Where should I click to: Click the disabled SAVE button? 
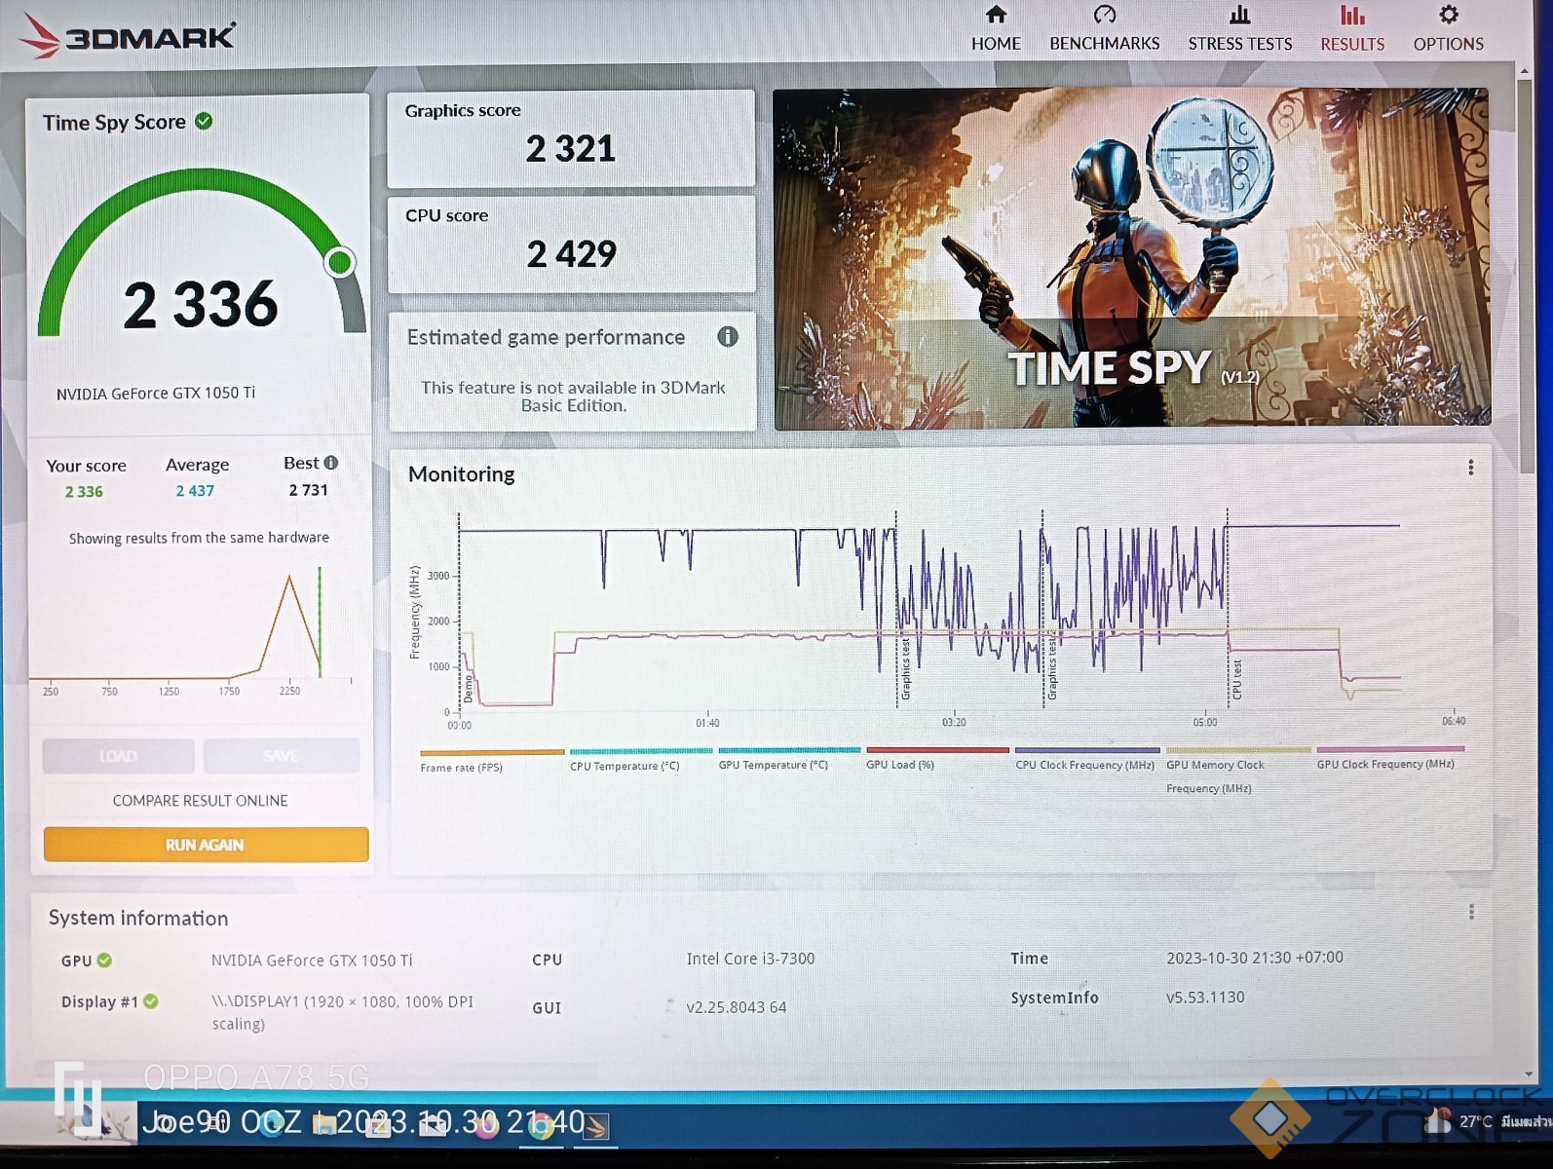tap(281, 756)
